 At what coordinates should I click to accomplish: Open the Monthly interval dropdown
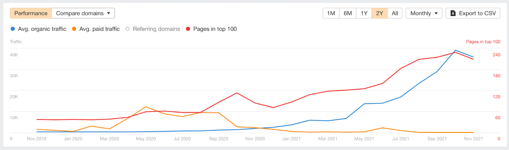pos(424,13)
